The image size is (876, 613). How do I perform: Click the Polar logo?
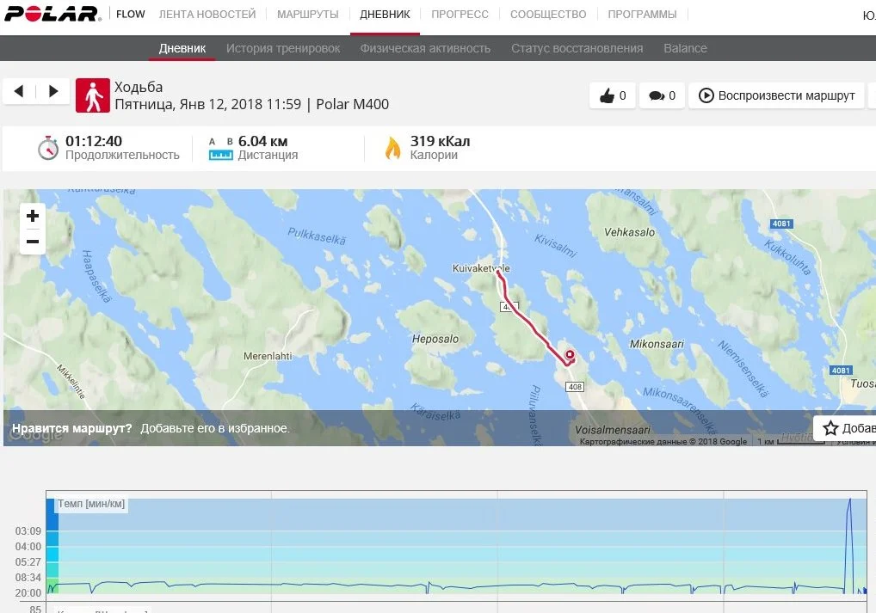pyautogui.click(x=53, y=14)
